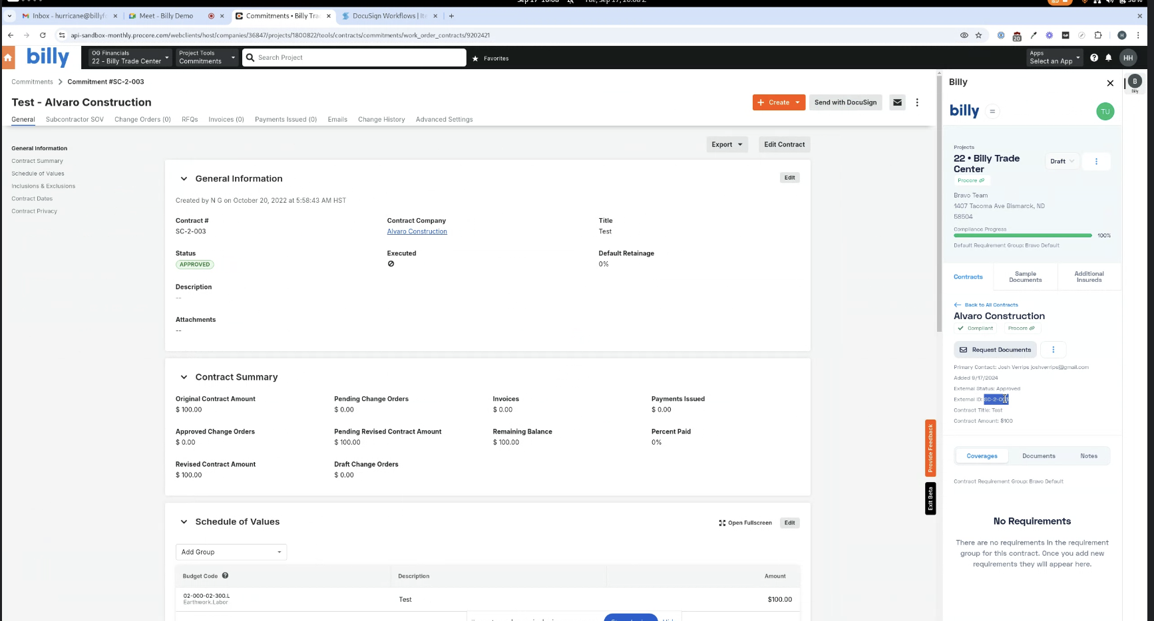Switch to Notes tab in Billy panel
The image size is (1154, 621).
point(1089,456)
